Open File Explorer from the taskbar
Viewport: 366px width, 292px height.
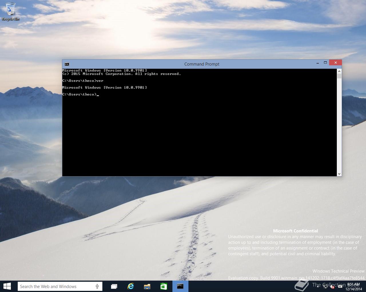point(147,286)
